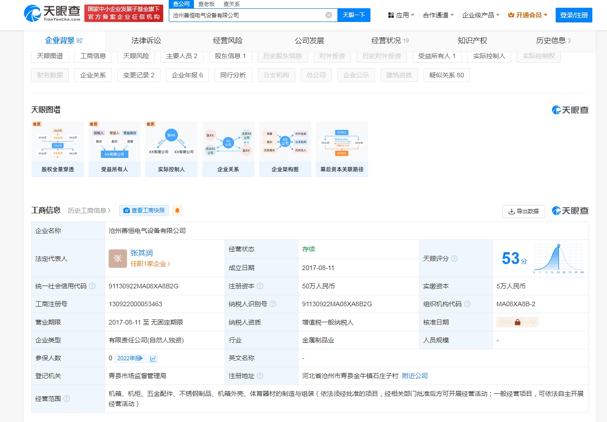The height and width of the screenshot is (422, 607).
Task: Expand the 企业级产品 dropdown
Action: (481, 15)
